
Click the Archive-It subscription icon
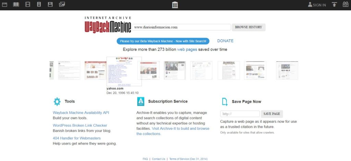point(141,101)
